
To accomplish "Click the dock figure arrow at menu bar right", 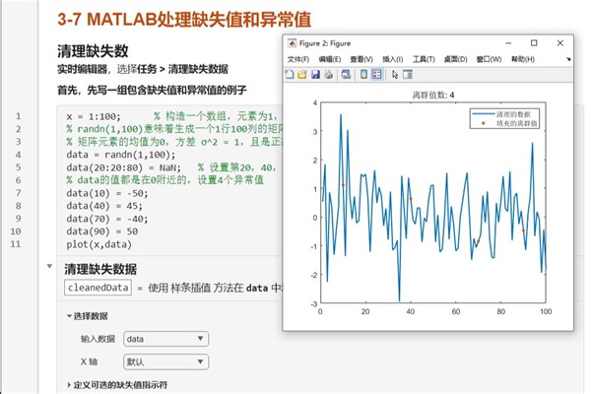I will click(x=568, y=59).
